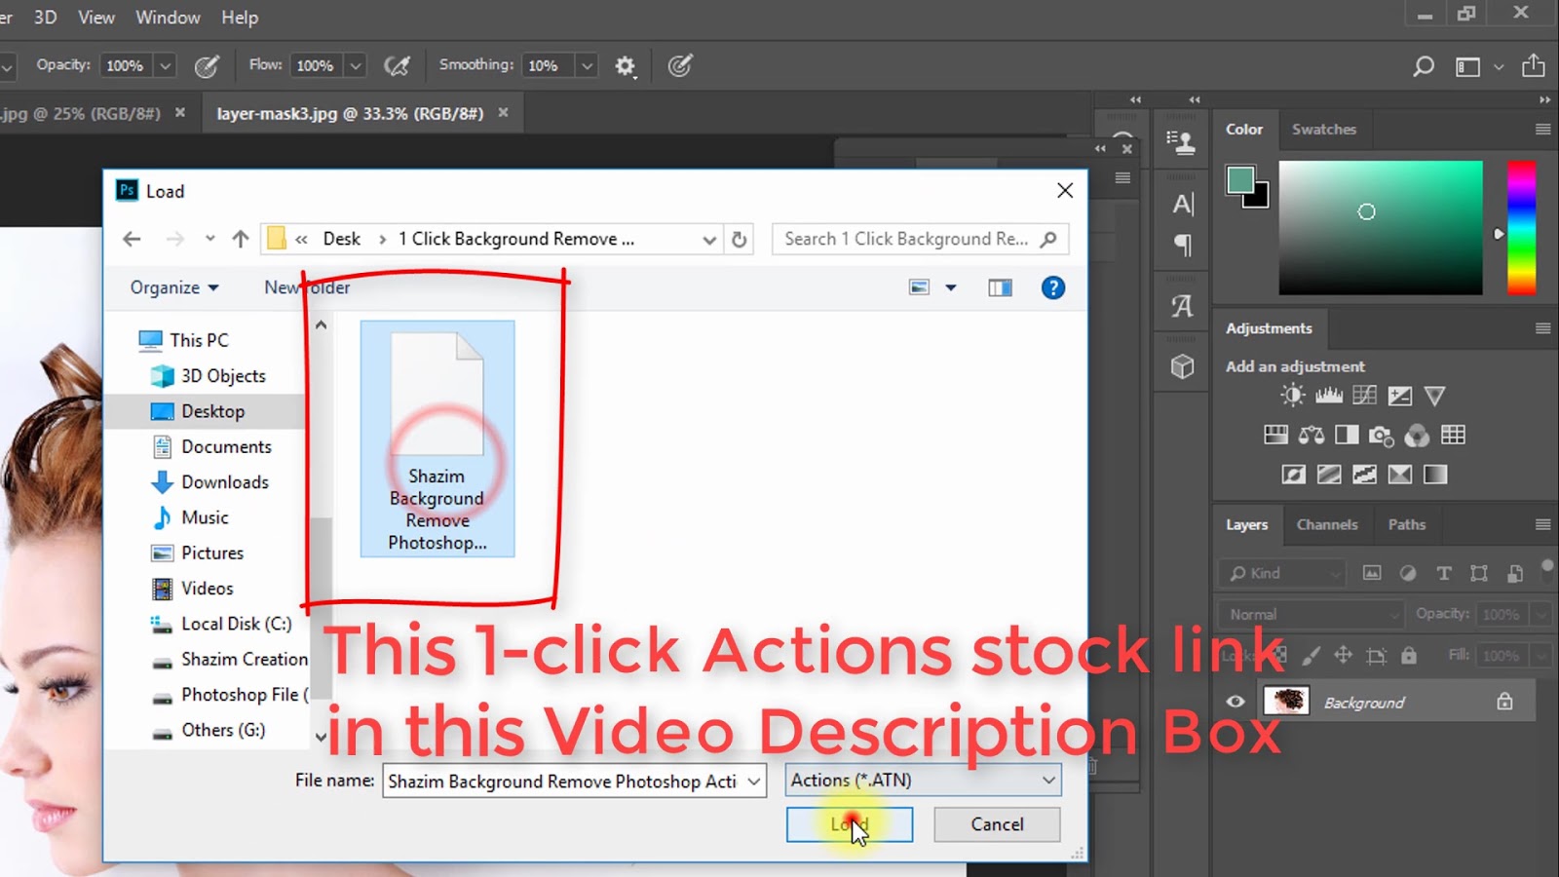Open the View menu

pos(96,18)
